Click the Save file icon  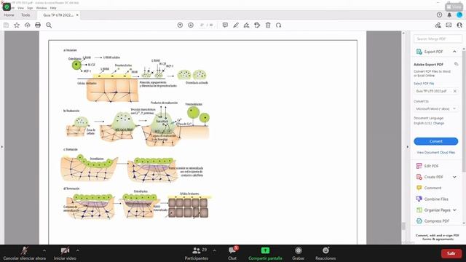pos(6,25)
